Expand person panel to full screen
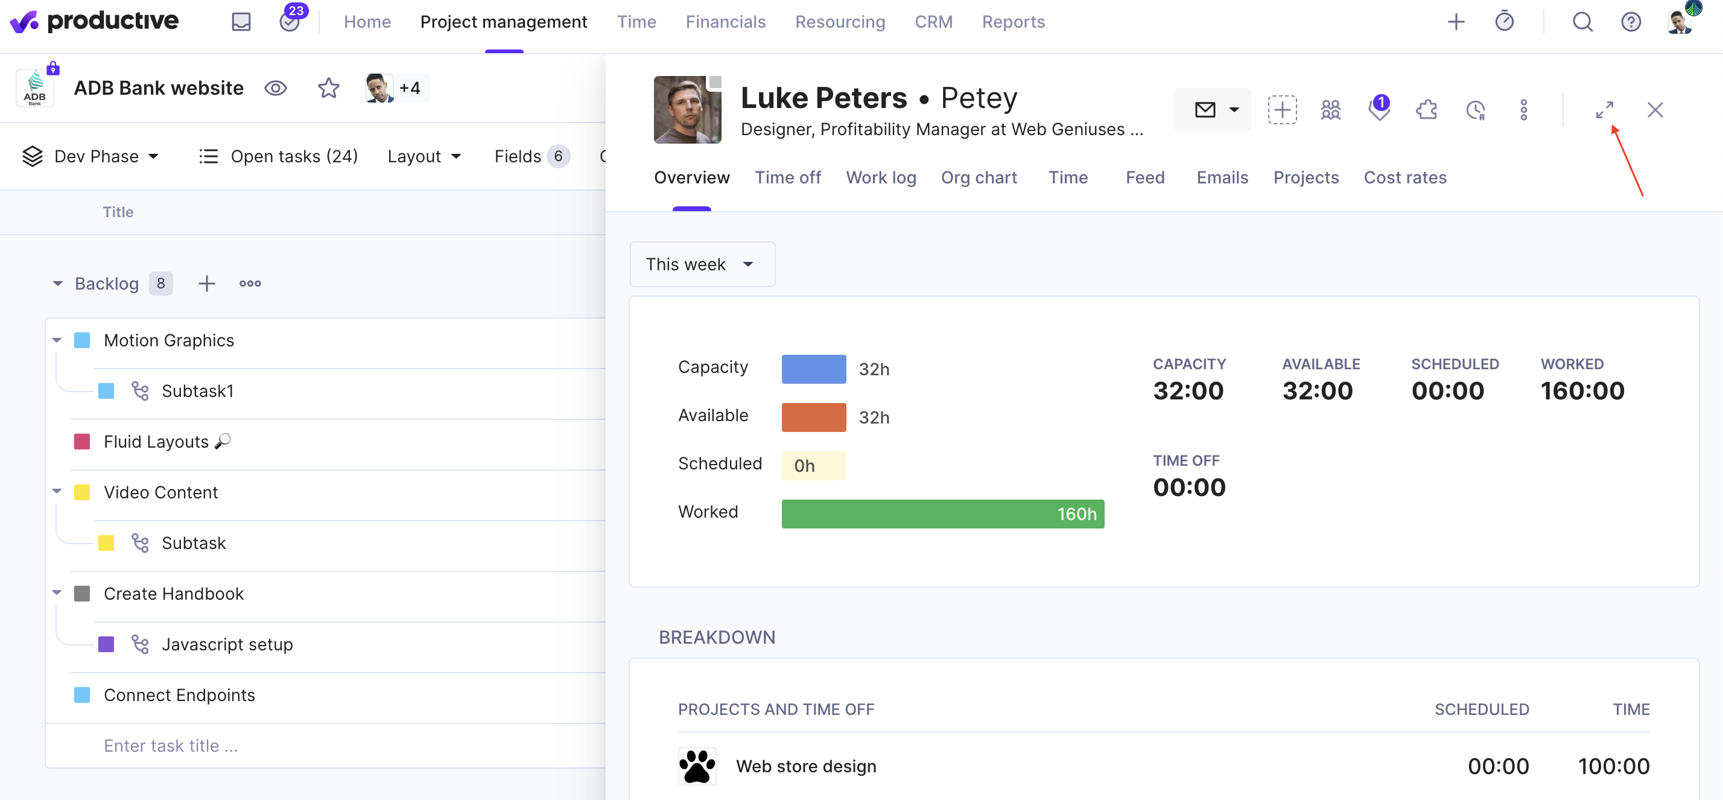Screen dimensions: 1723x800 coord(1604,110)
